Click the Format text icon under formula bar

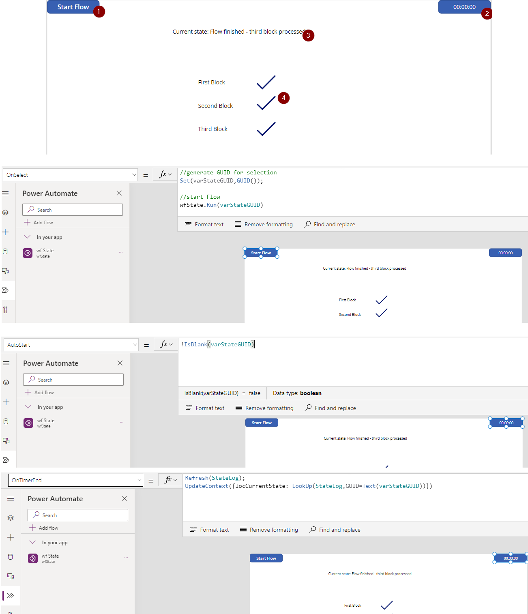[189, 224]
